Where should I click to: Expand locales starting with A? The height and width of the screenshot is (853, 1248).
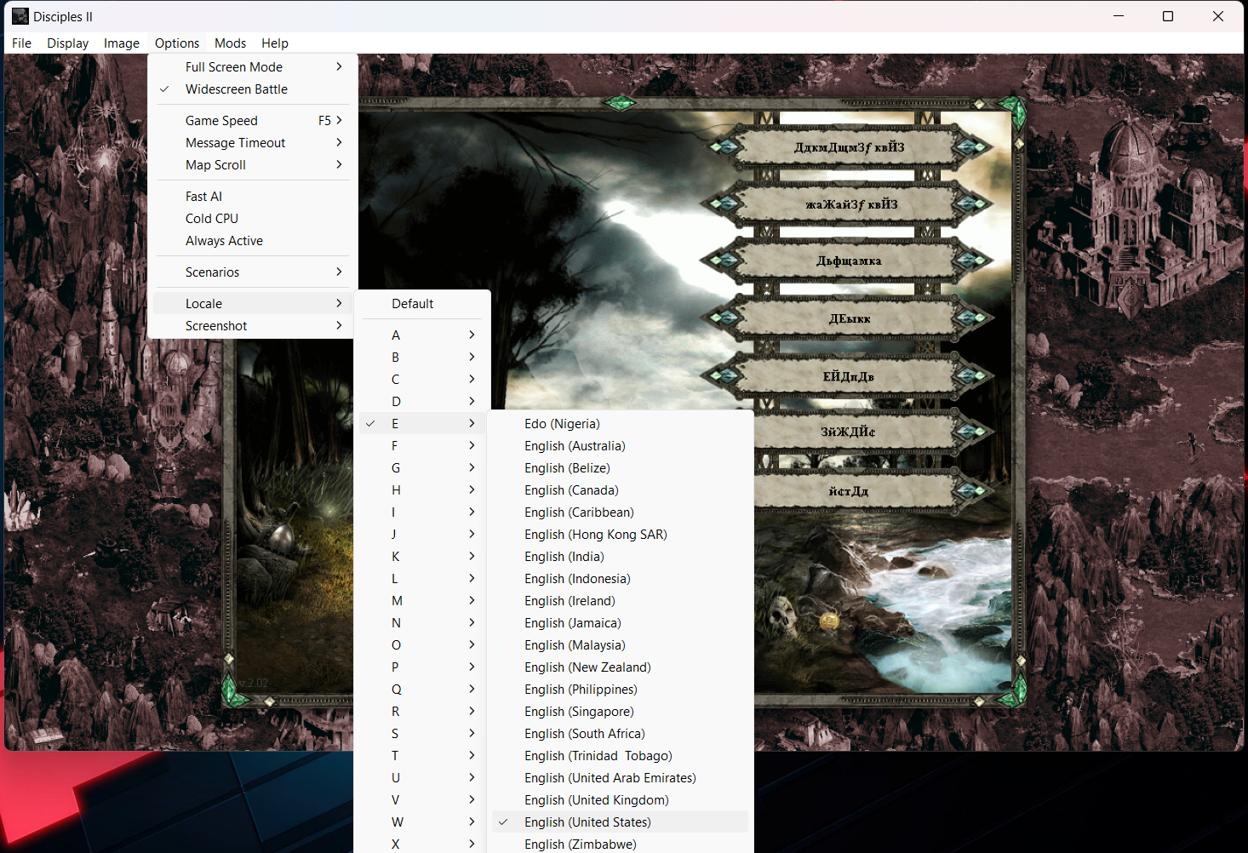point(422,335)
